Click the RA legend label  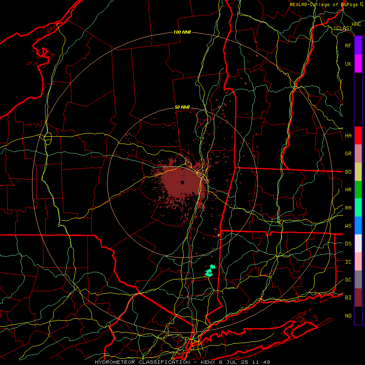coord(348,208)
